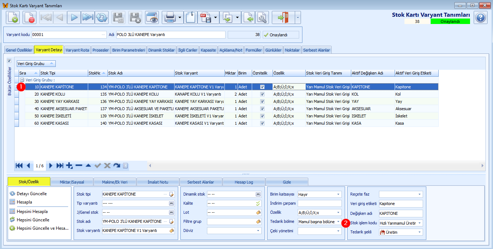
Task: Click the Stok Tipi column header
Action: [64, 73]
